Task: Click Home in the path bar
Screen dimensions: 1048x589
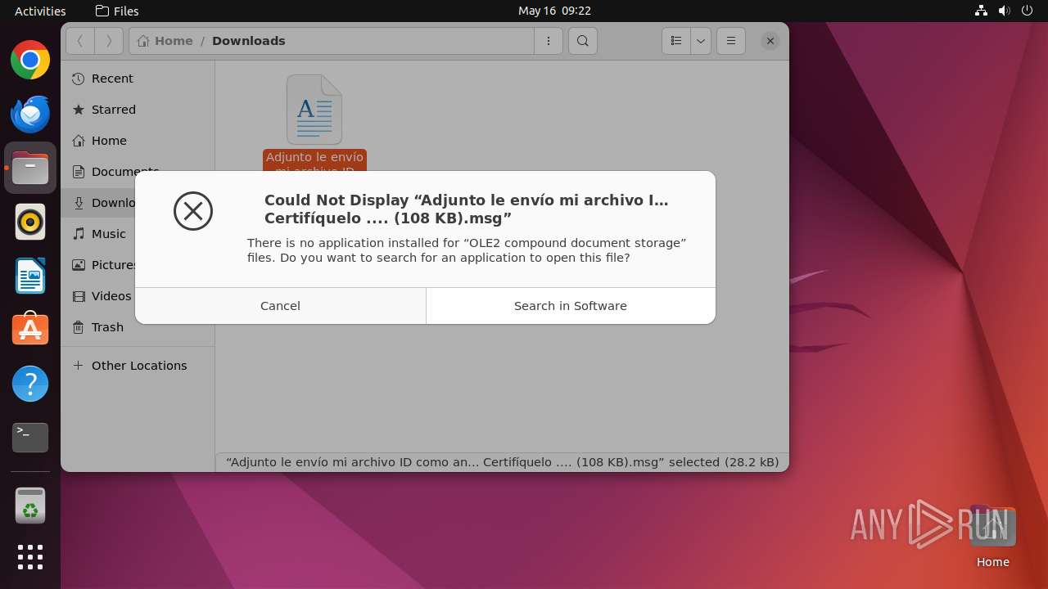Action: [x=165, y=41]
